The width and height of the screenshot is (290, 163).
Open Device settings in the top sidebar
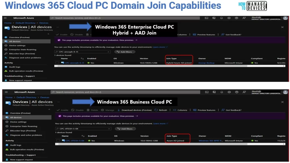(x=17, y=45)
